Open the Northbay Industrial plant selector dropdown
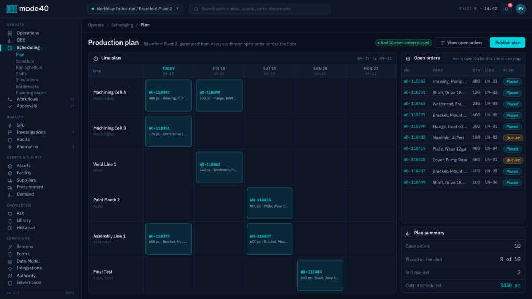Screen dimensions: 532x299 pos(135,9)
